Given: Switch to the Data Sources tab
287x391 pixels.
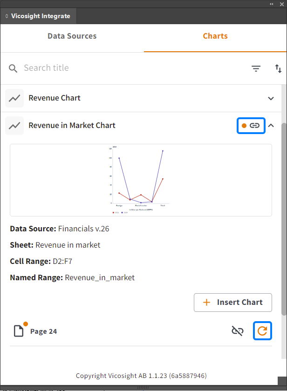Looking at the screenshot, I should pos(72,36).
